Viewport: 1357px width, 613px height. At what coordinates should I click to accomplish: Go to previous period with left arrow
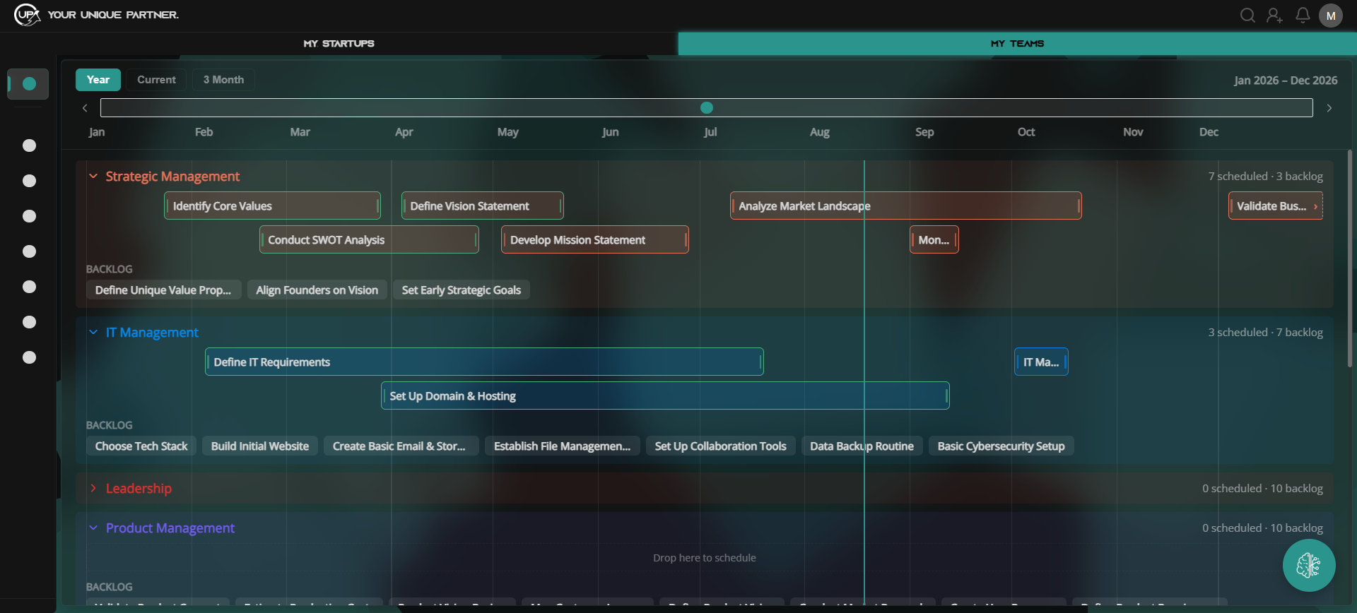(85, 108)
